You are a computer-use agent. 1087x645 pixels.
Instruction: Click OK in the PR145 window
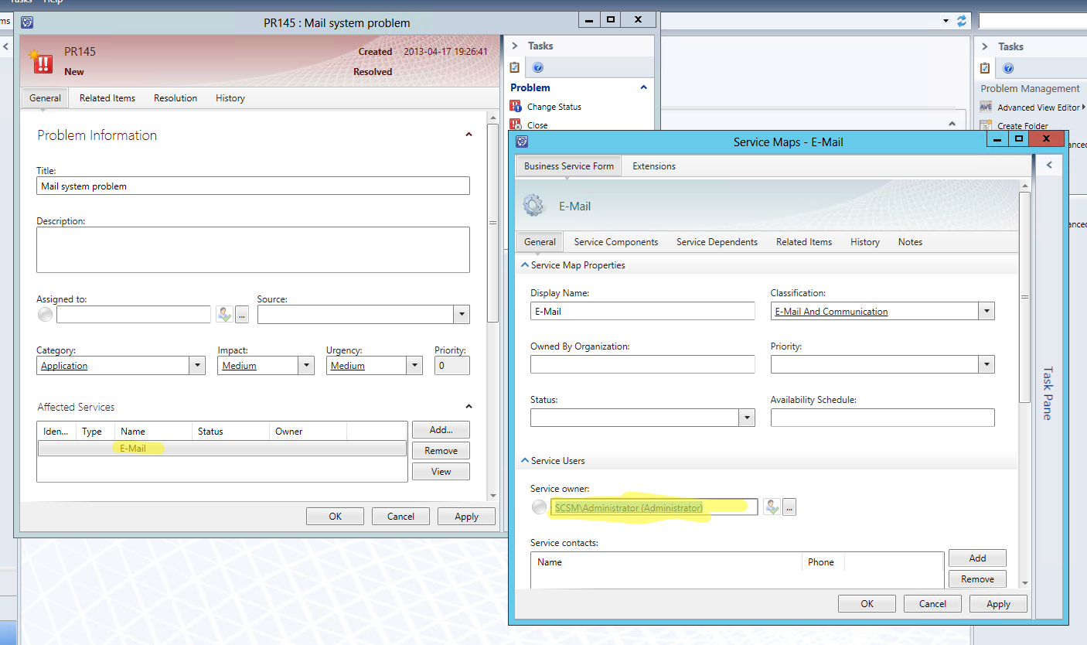335,517
